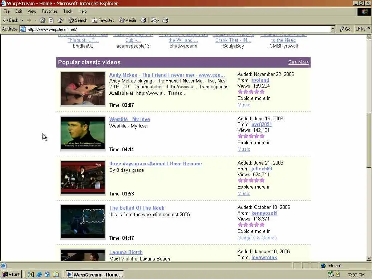The image size is (372, 279).
Task: Click rating stars for Andy Mckee video
Action: (x=251, y=92)
